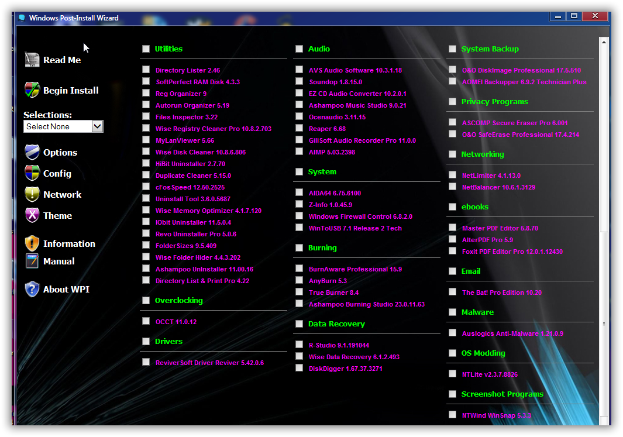The image size is (623, 437).
Task: Check the NTLite v2.3.7.8826 checkbox
Action: pos(452,373)
